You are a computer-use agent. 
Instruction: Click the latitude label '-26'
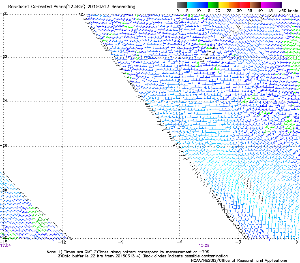pyautogui.click(x=4, y=146)
